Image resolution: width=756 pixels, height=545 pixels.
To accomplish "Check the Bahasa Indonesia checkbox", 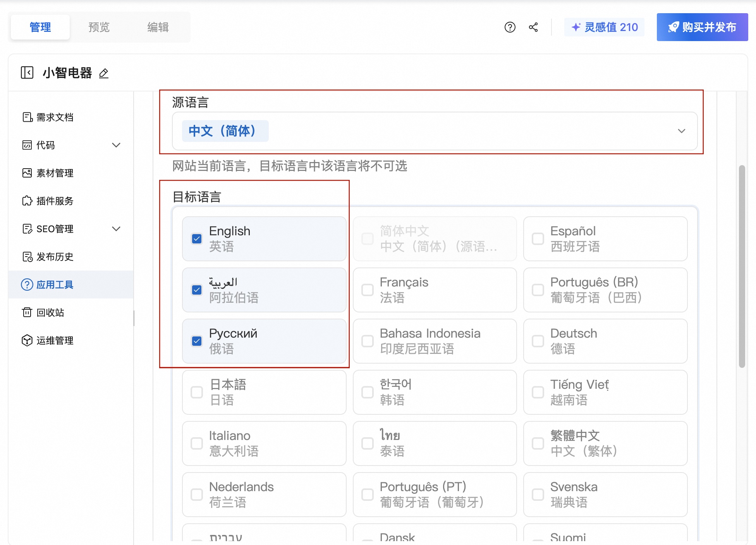I will point(367,341).
